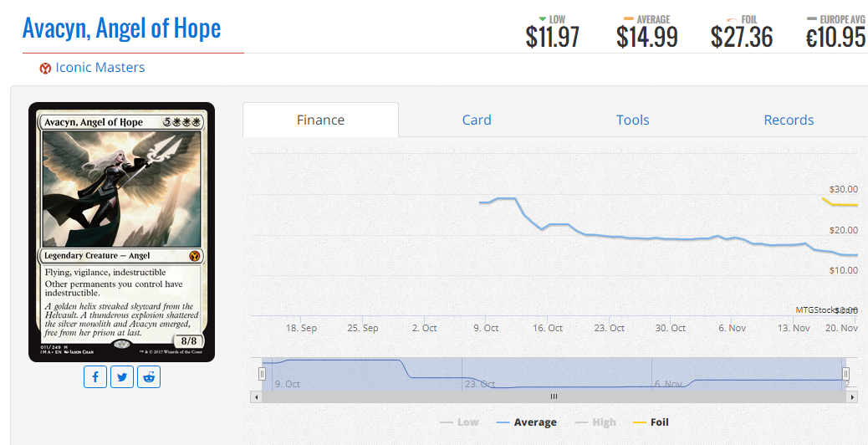This screenshot has height=445, width=868.
Task: Click the Avacyn, Angel of Hope title
Action: (122, 28)
